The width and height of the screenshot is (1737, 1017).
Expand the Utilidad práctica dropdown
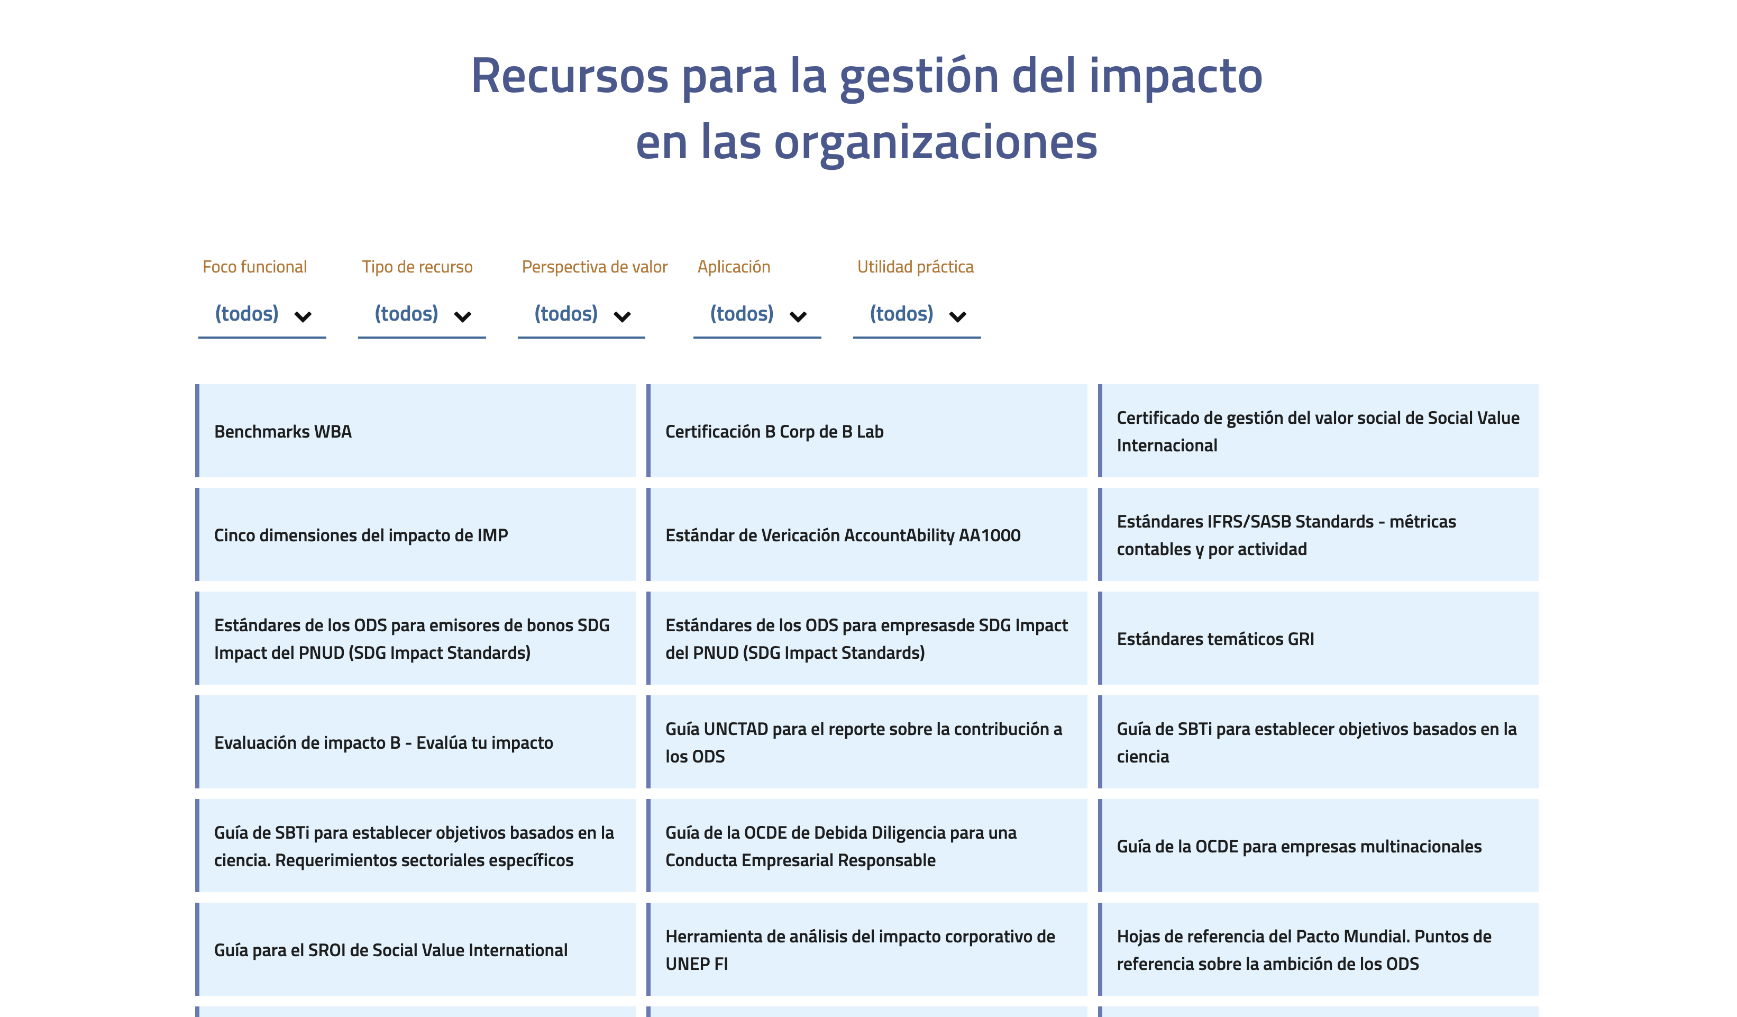tap(917, 314)
